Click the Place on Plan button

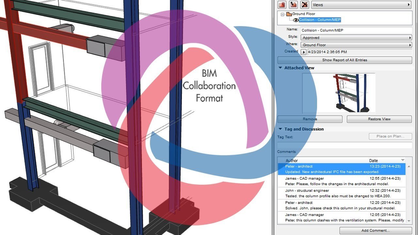coord(390,136)
